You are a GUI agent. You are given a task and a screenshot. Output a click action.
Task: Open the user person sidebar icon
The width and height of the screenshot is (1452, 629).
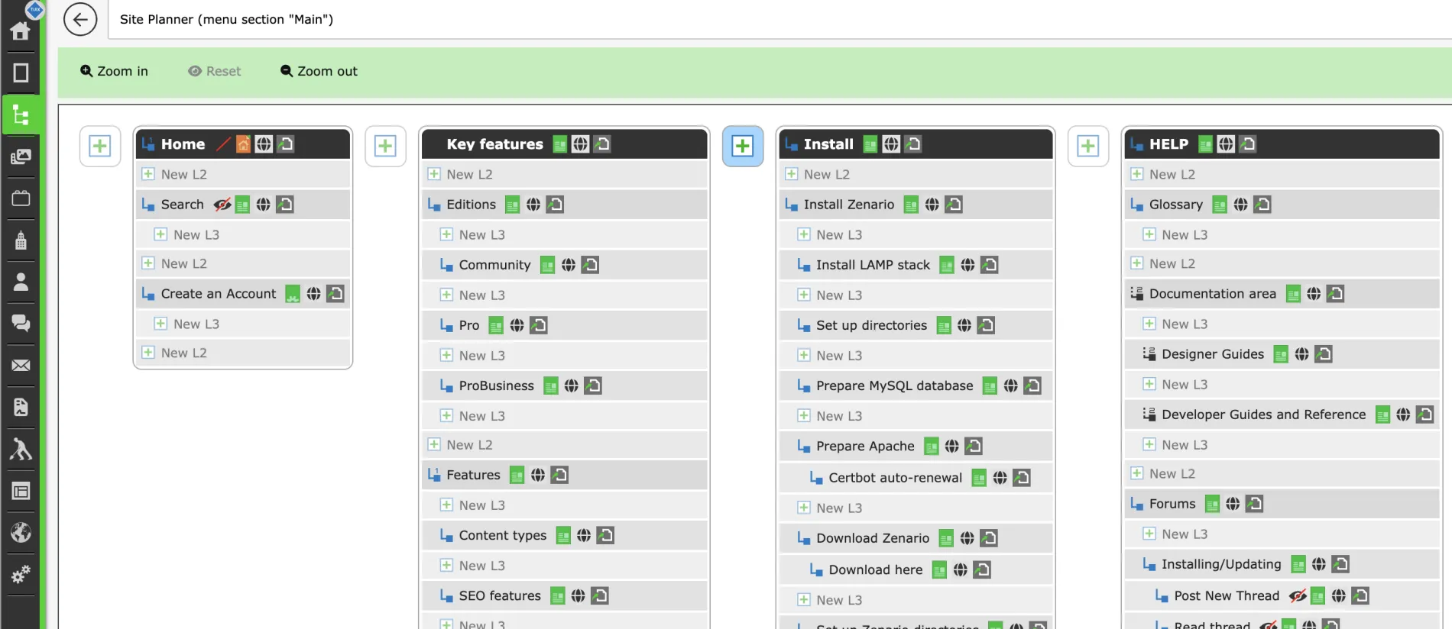[21, 282]
